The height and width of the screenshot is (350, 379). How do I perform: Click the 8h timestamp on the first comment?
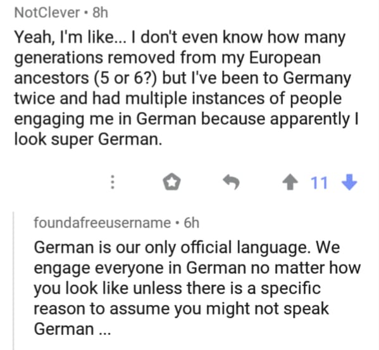coord(101,12)
